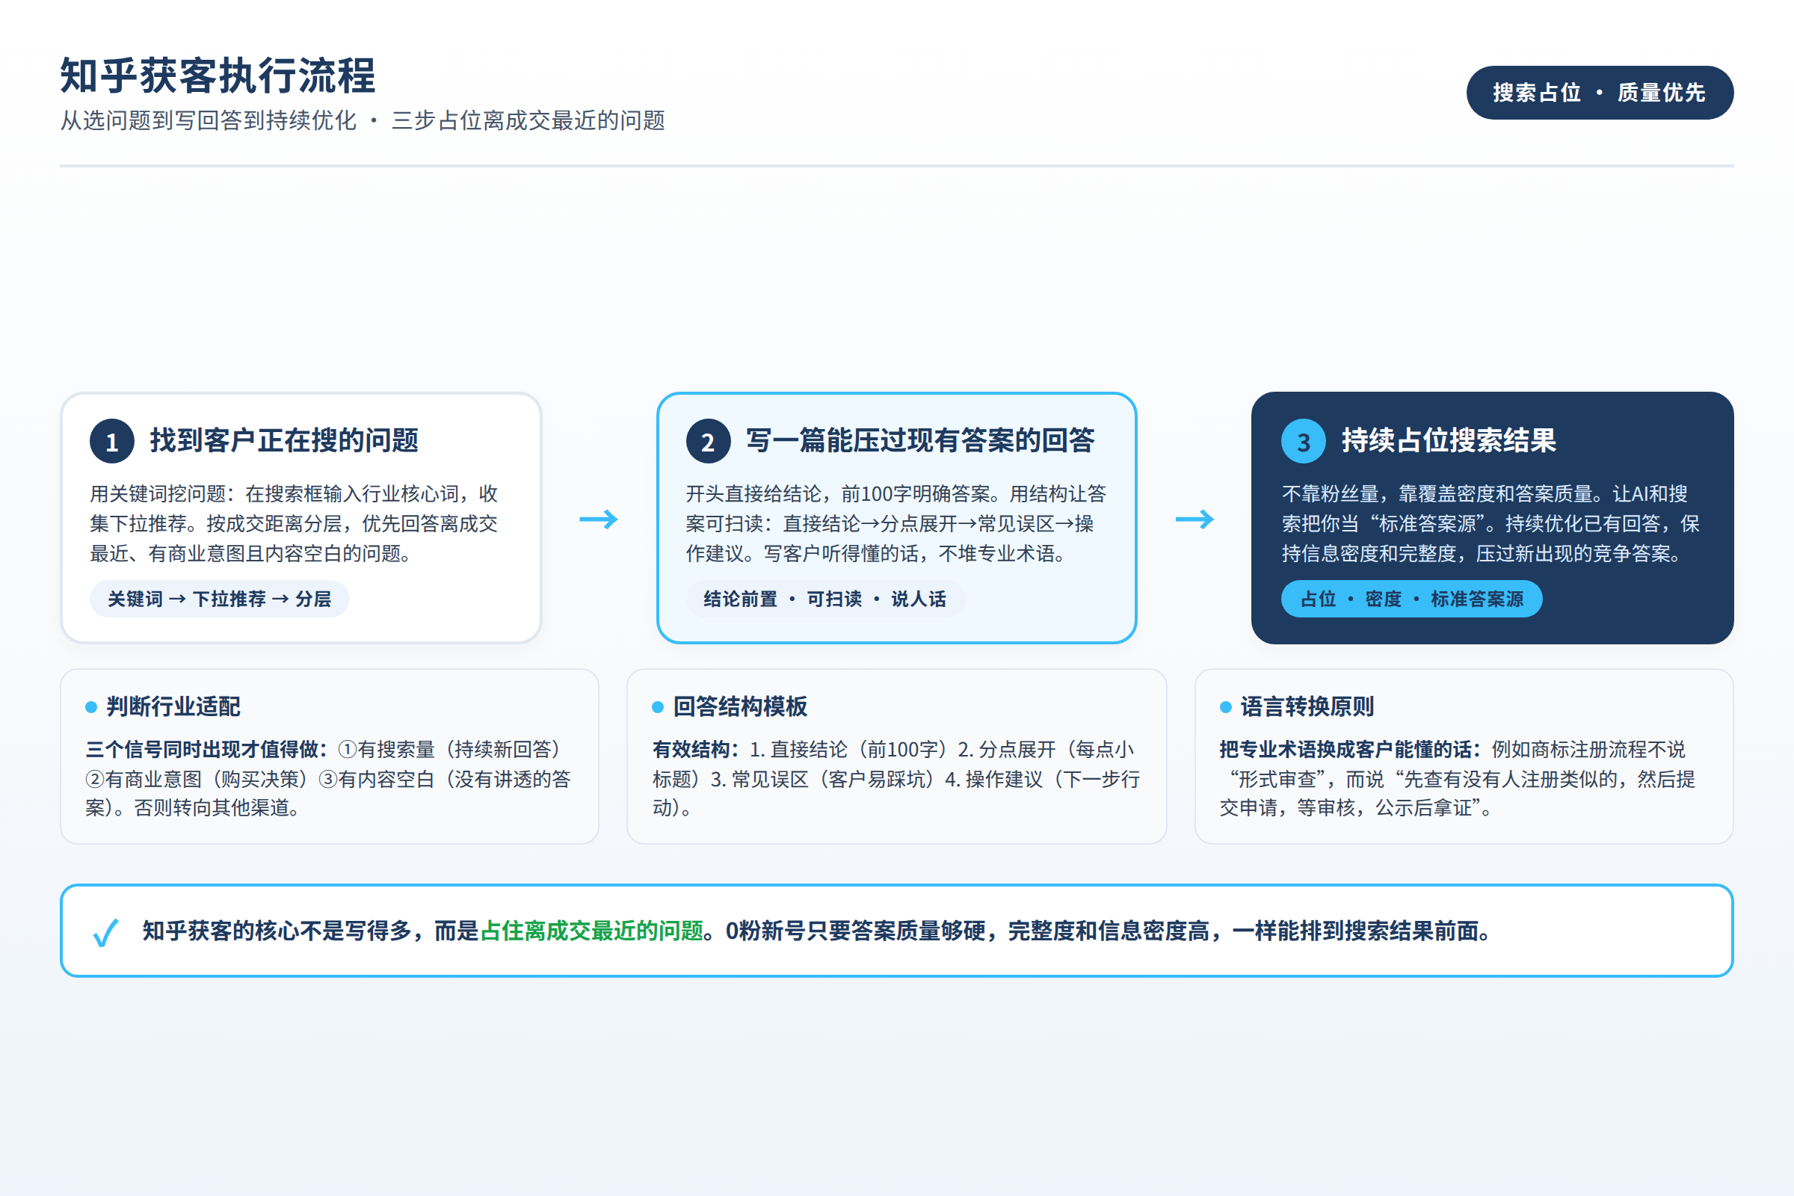Click the 搜索占位 · 质量优先 badge

(x=1600, y=92)
